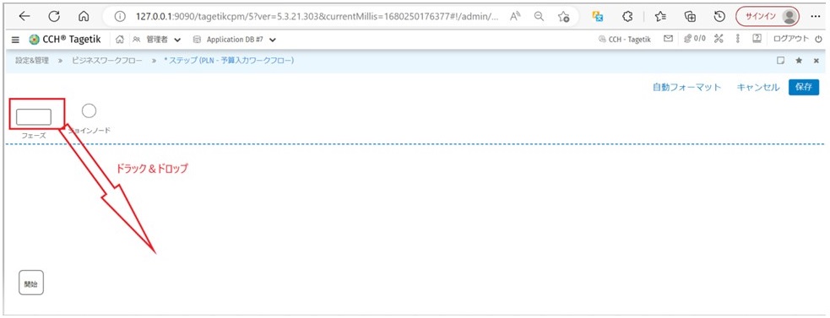Open the help question mark icon
Viewport: 830px width, 318px height.
coord(757,39)
